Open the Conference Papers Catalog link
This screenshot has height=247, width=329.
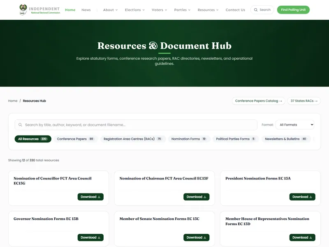pos(258,101)
